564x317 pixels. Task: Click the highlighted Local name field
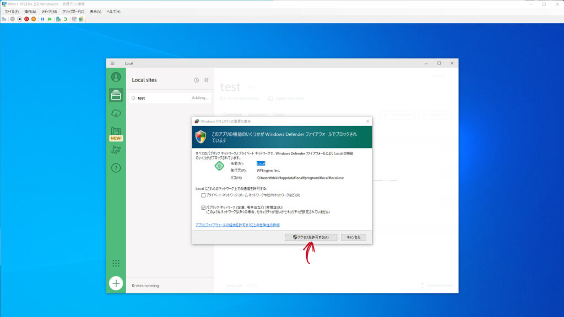[x=261, y=163]
